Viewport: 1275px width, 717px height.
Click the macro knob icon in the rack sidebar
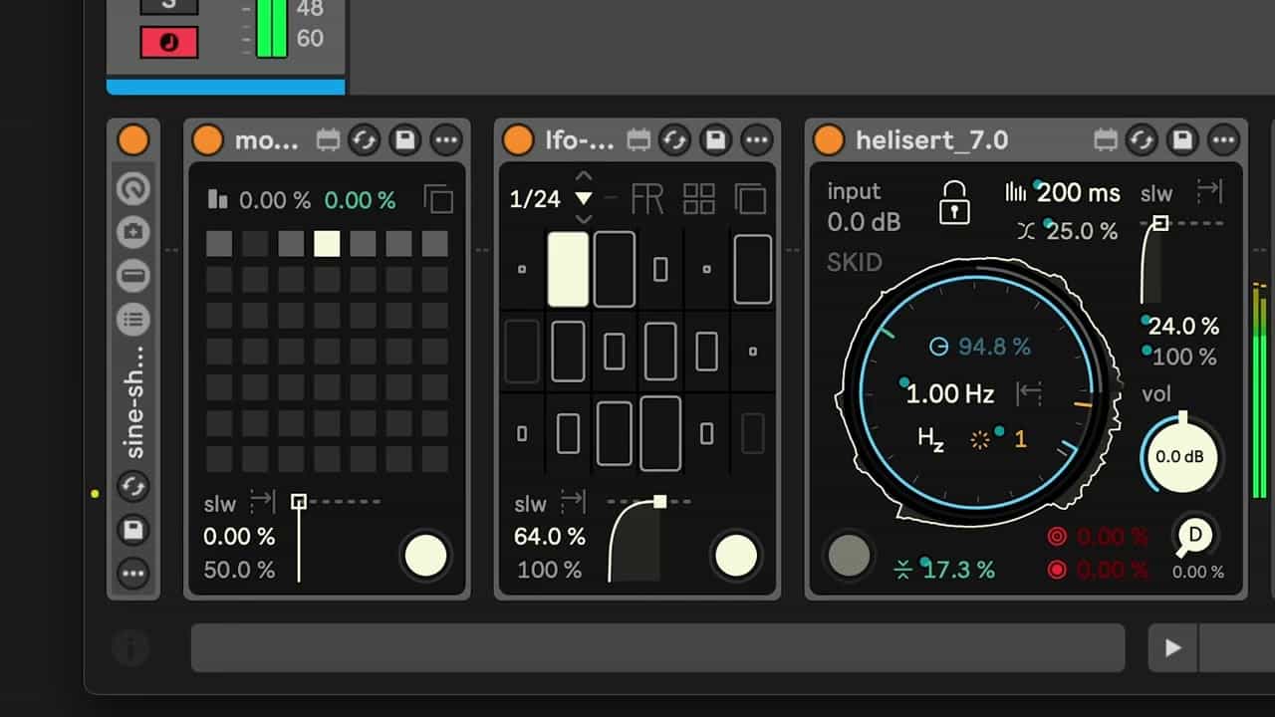coord(133,188)
